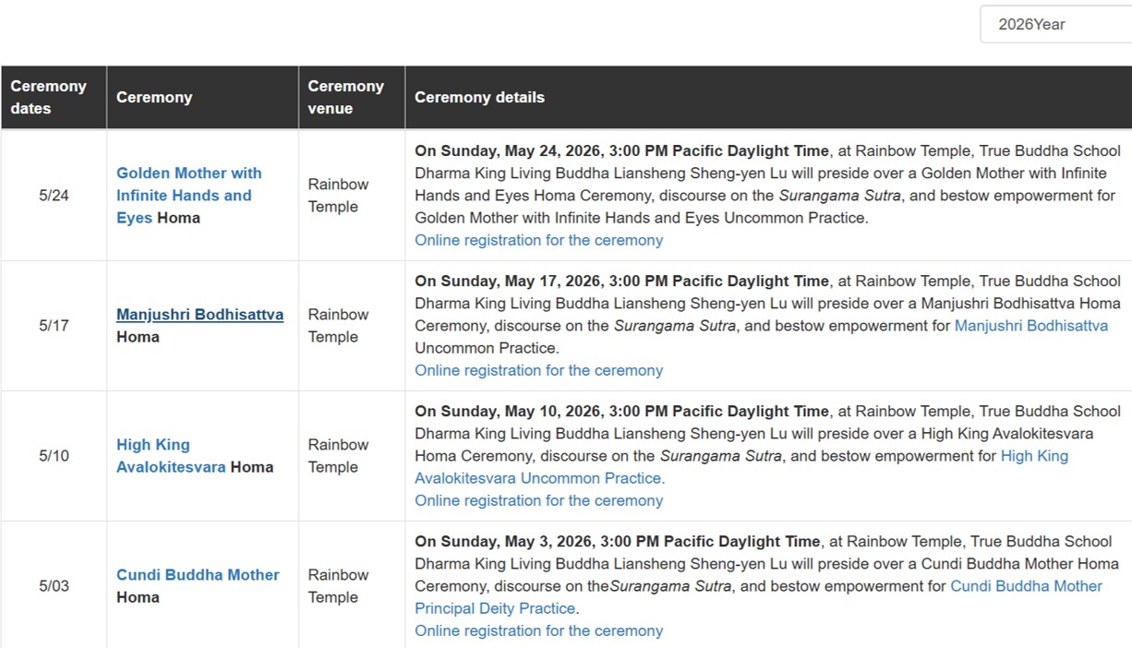Open Cundi Buddha Mother link in Ceremony column

point(198,575)
